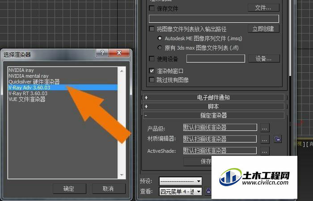Collapse the 指定渲染器 rollout

click(x=214, y=115)
